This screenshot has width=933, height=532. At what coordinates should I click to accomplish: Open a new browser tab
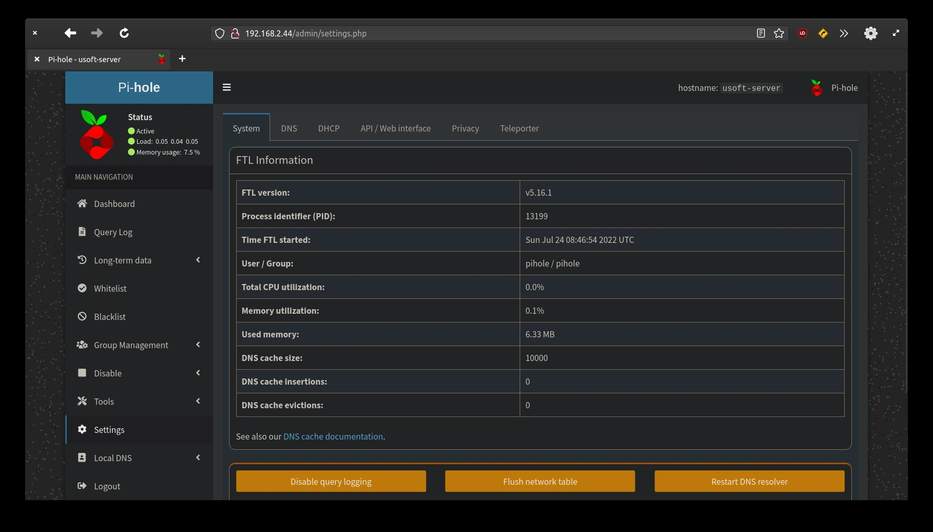pos(182,59)
